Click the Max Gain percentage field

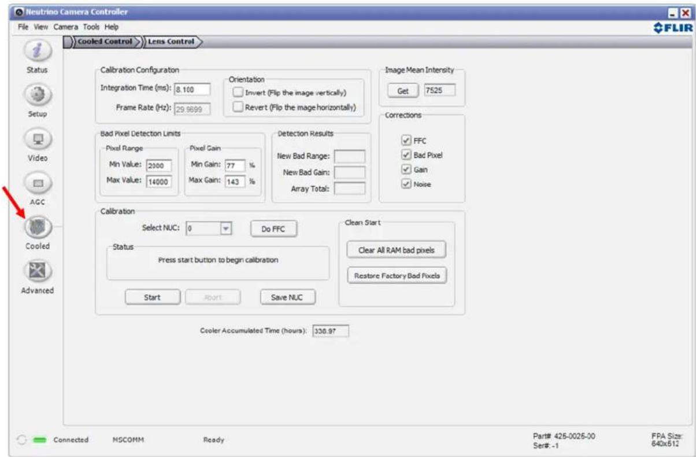235,180
